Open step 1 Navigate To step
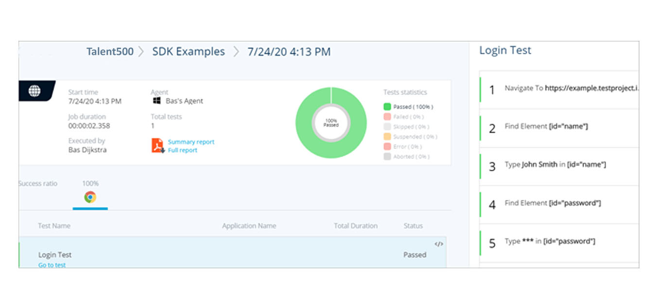 point(559,90)
